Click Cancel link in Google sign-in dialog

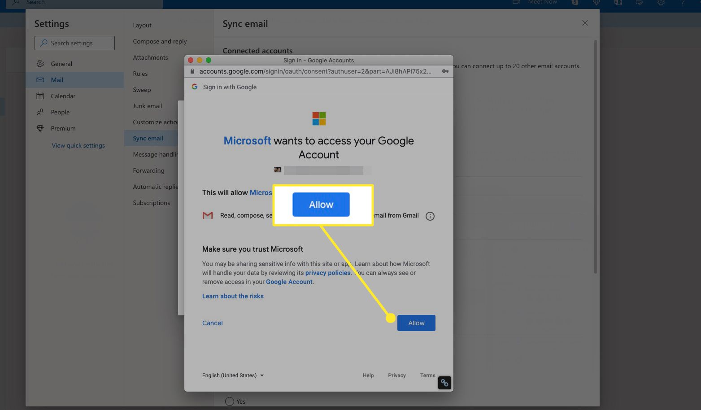click(213, 323)
